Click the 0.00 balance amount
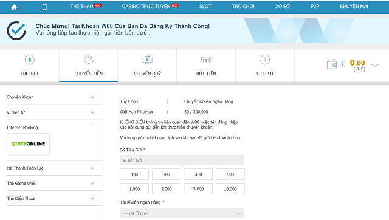This screenshot has height=220, width=389. click(x=357, y=63)
